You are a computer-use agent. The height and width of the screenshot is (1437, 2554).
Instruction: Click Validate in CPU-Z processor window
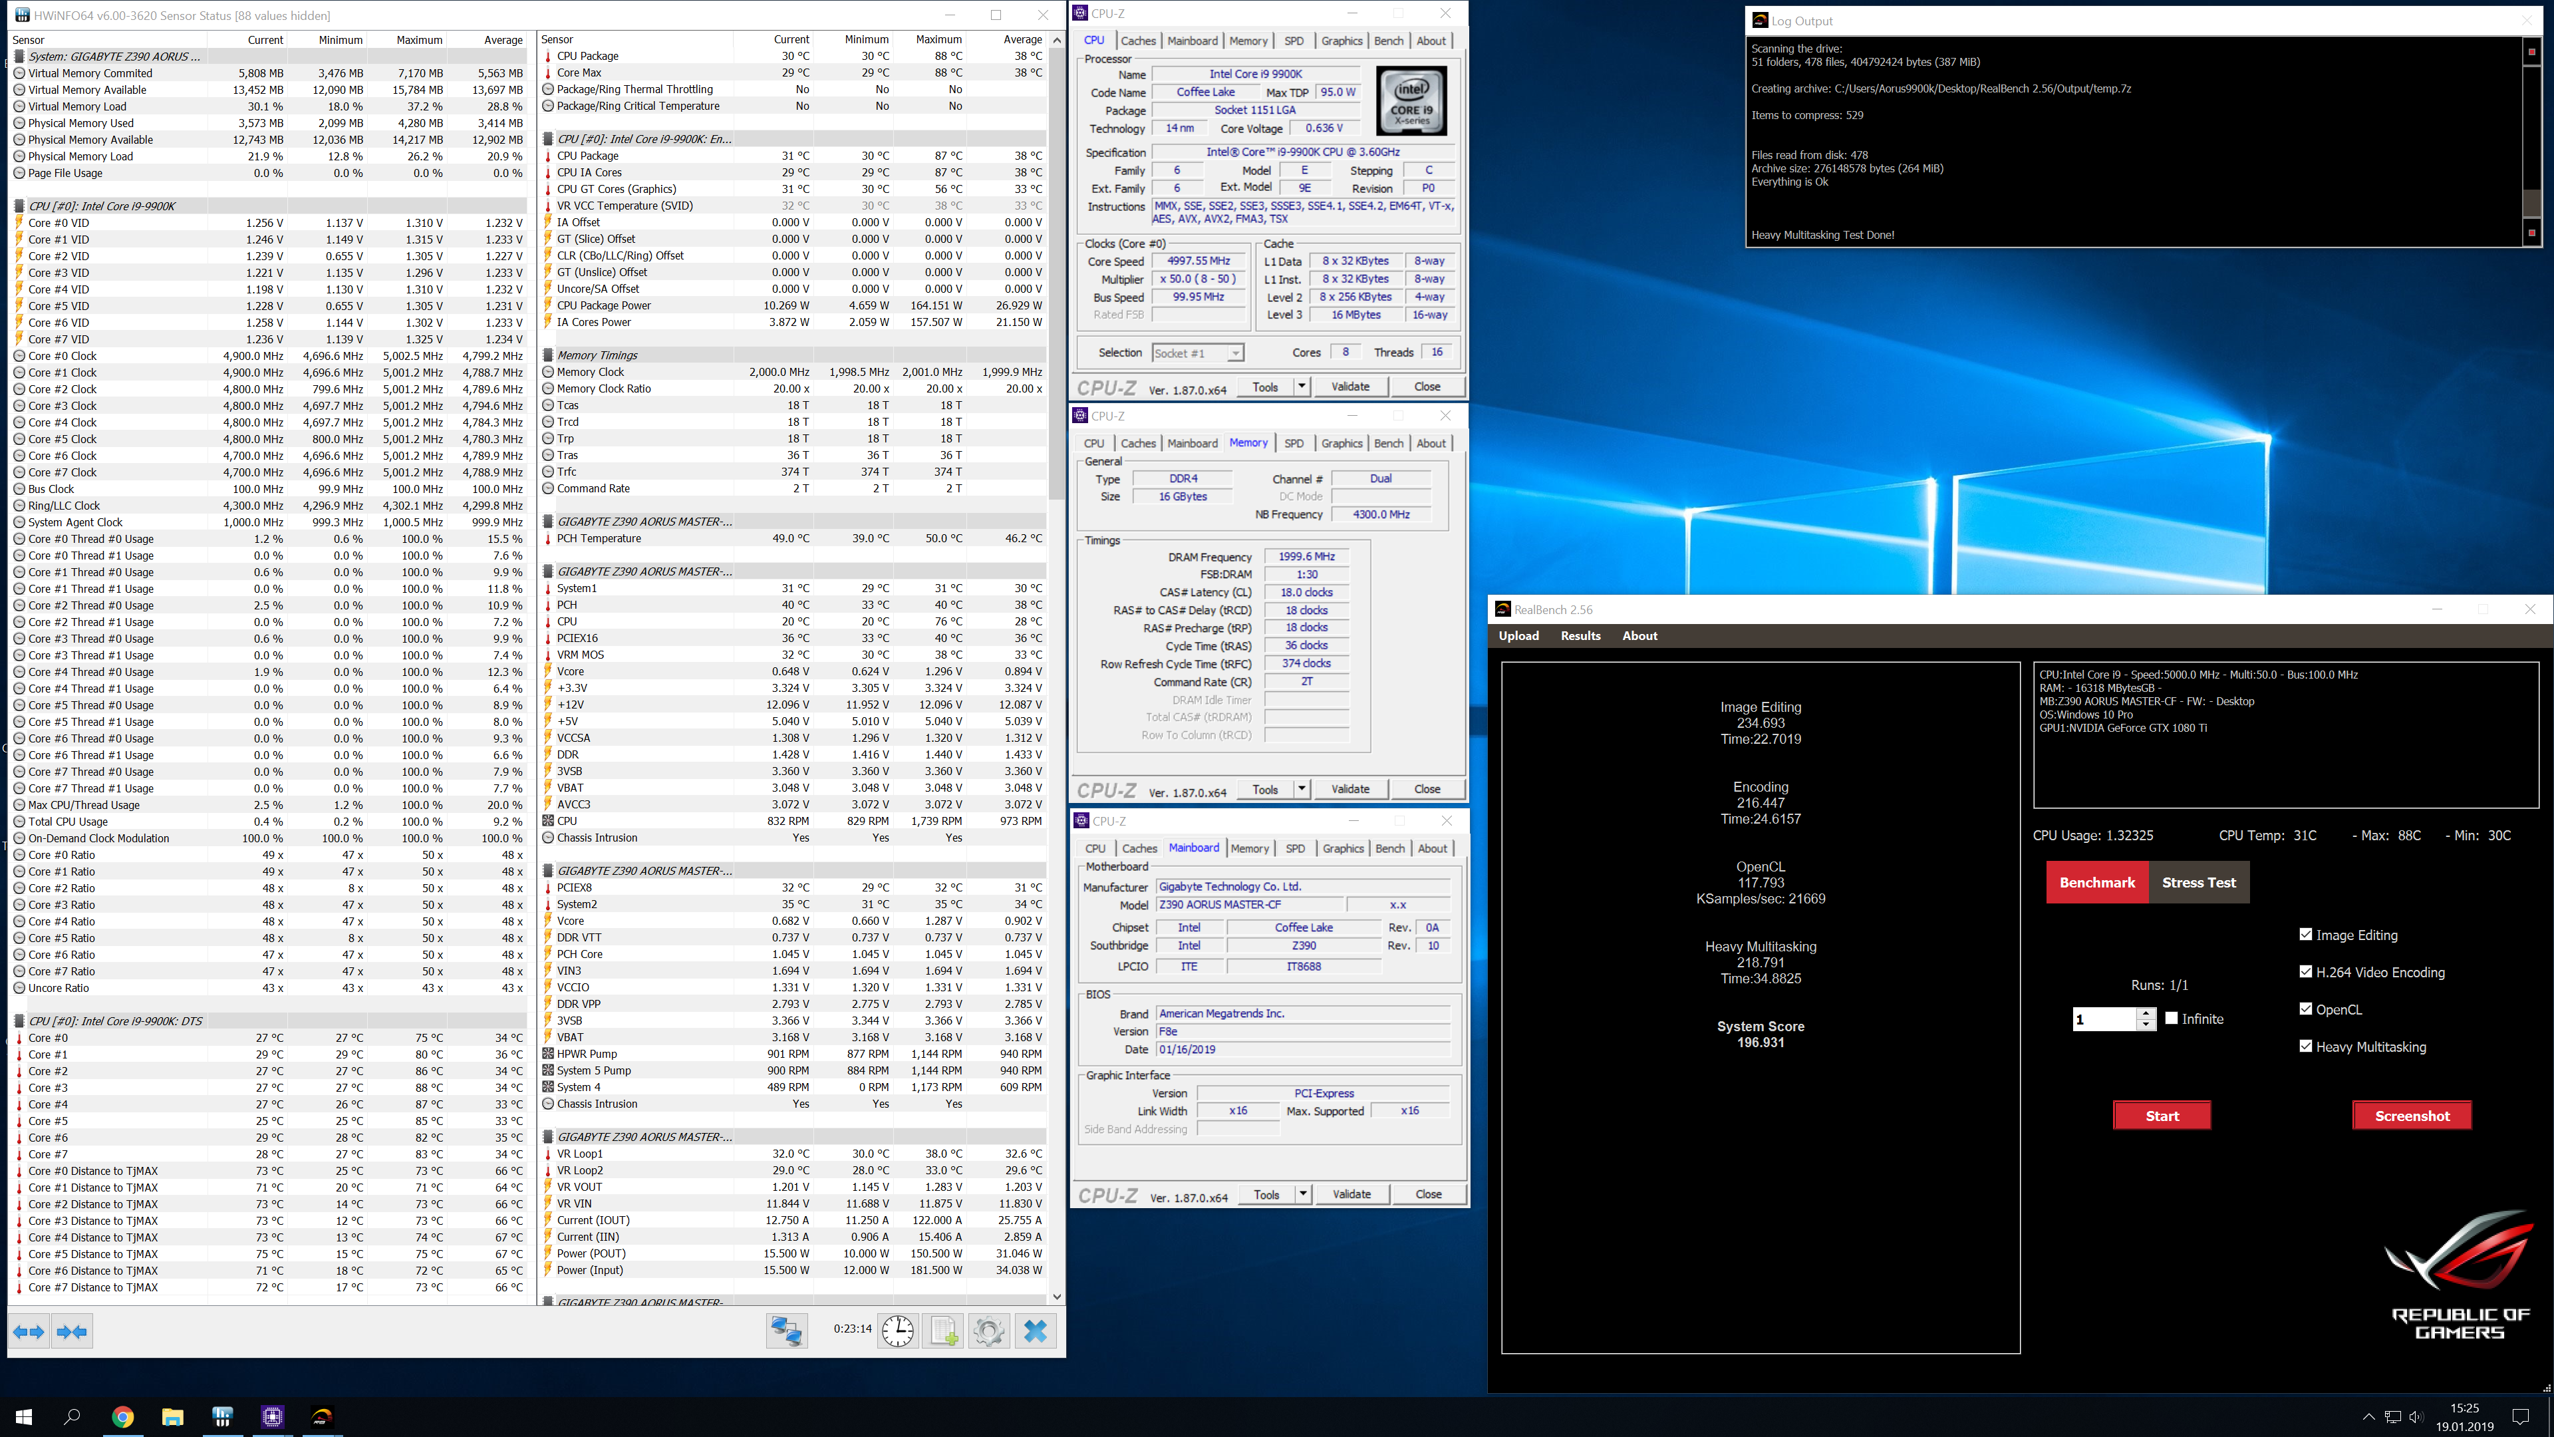pos(1349,386)
